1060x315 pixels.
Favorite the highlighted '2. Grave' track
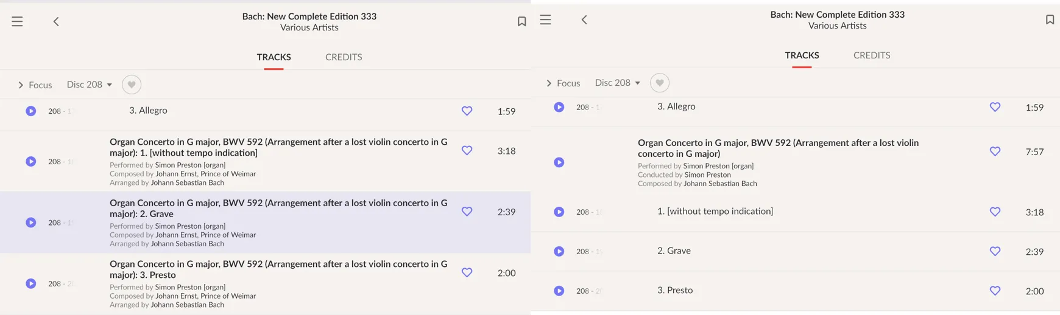(467, 212)
